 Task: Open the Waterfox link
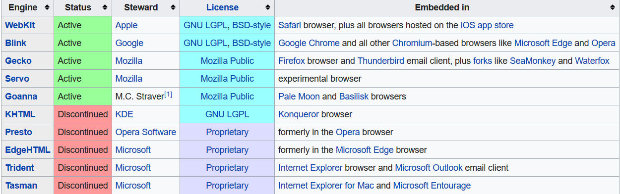[592, 61]
